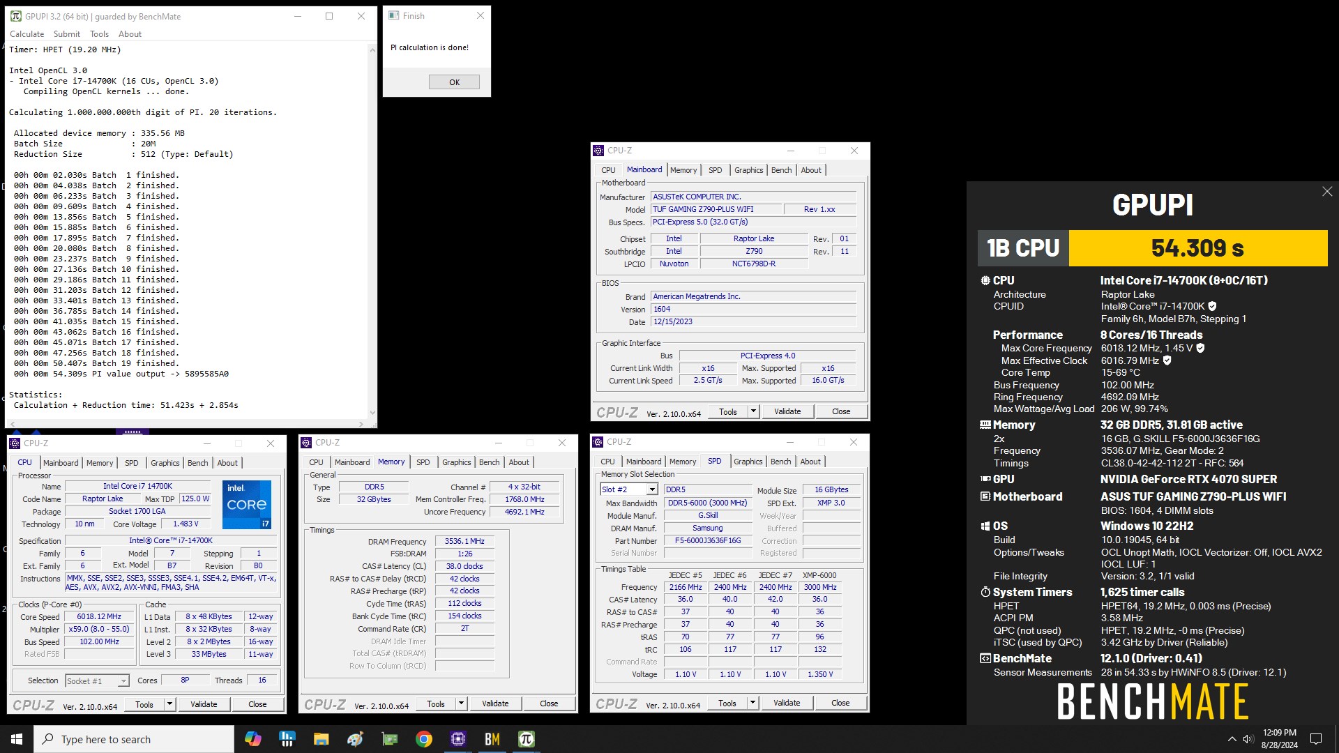Click Validate in the Memory CPU-Z window
This screenshot has height=753, width=1339.
(x=495, y=703)
